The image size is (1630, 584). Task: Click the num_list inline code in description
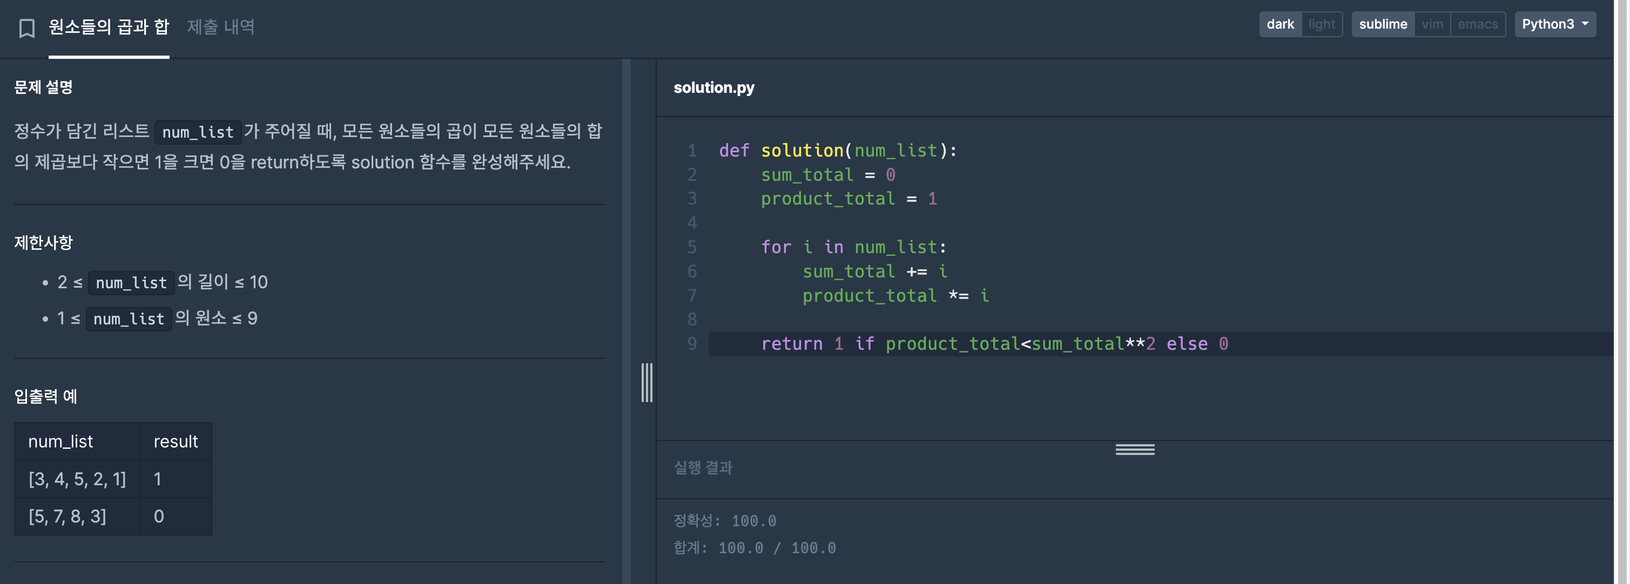click(198, 132)
